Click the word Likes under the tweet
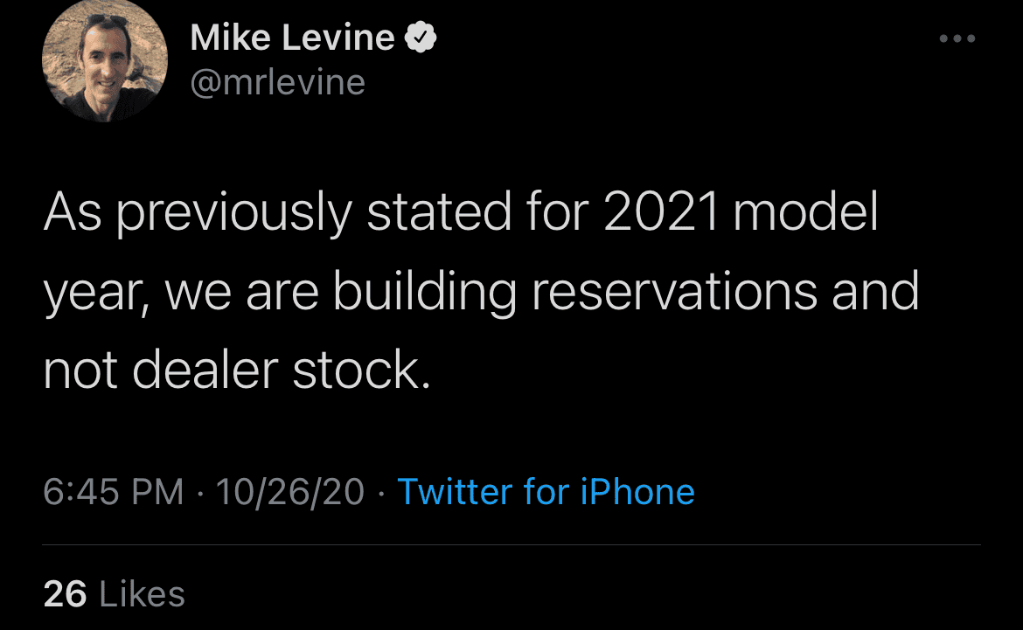The image size is (1023, 630). coord(143,594)
